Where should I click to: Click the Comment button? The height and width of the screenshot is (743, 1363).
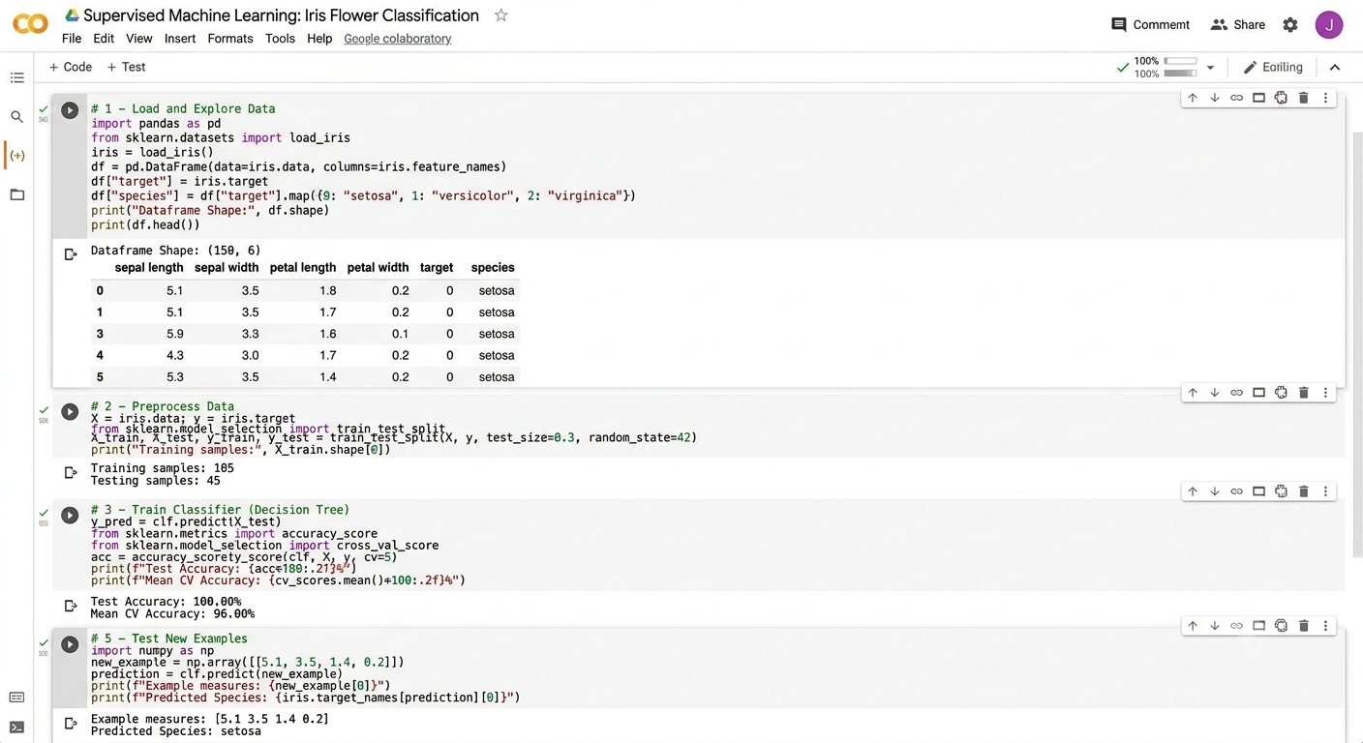(x=1150, y=25)
